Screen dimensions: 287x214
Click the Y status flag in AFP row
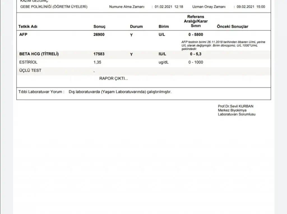click(x=131, y=35)
